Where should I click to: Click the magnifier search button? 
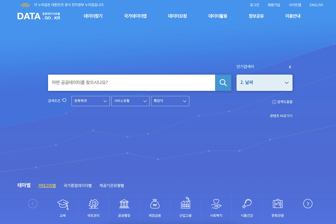click(x=223, y=83)
